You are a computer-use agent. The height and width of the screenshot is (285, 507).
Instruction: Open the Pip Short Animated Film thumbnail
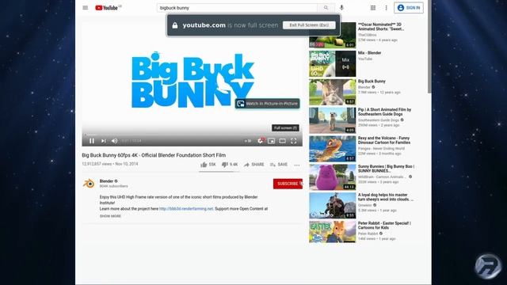[x=333, y=120]
